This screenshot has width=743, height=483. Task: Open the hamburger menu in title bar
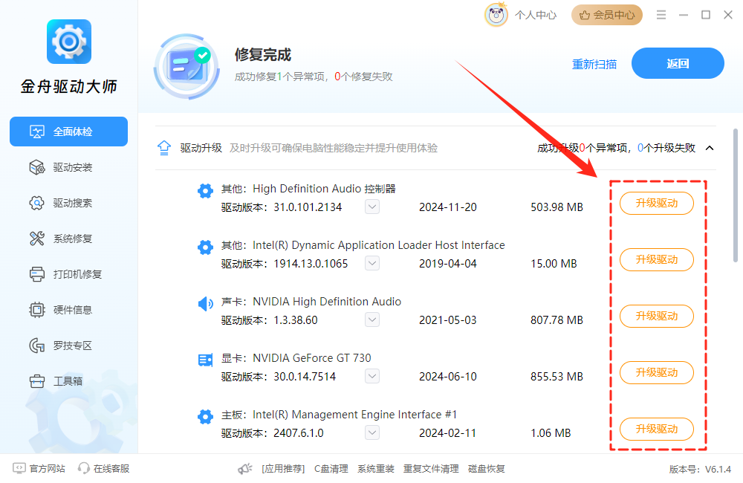(661, 15)
